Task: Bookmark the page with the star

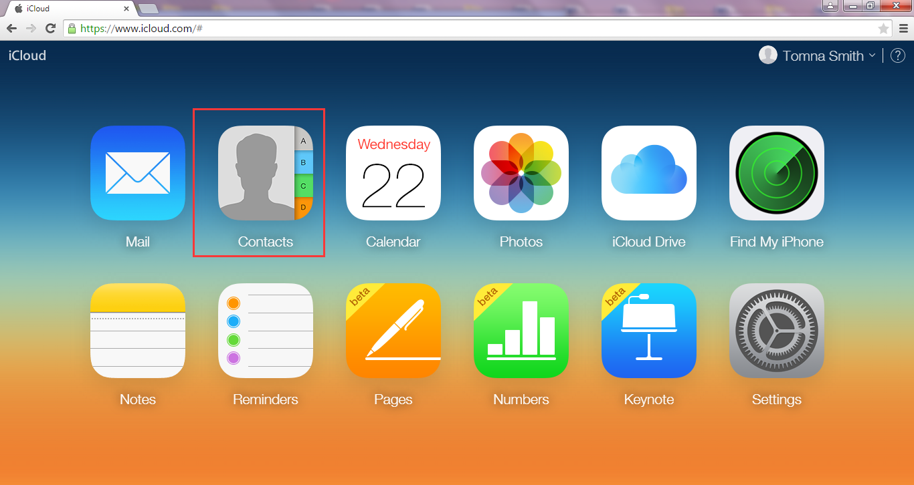Action: [x=884, y=28]
